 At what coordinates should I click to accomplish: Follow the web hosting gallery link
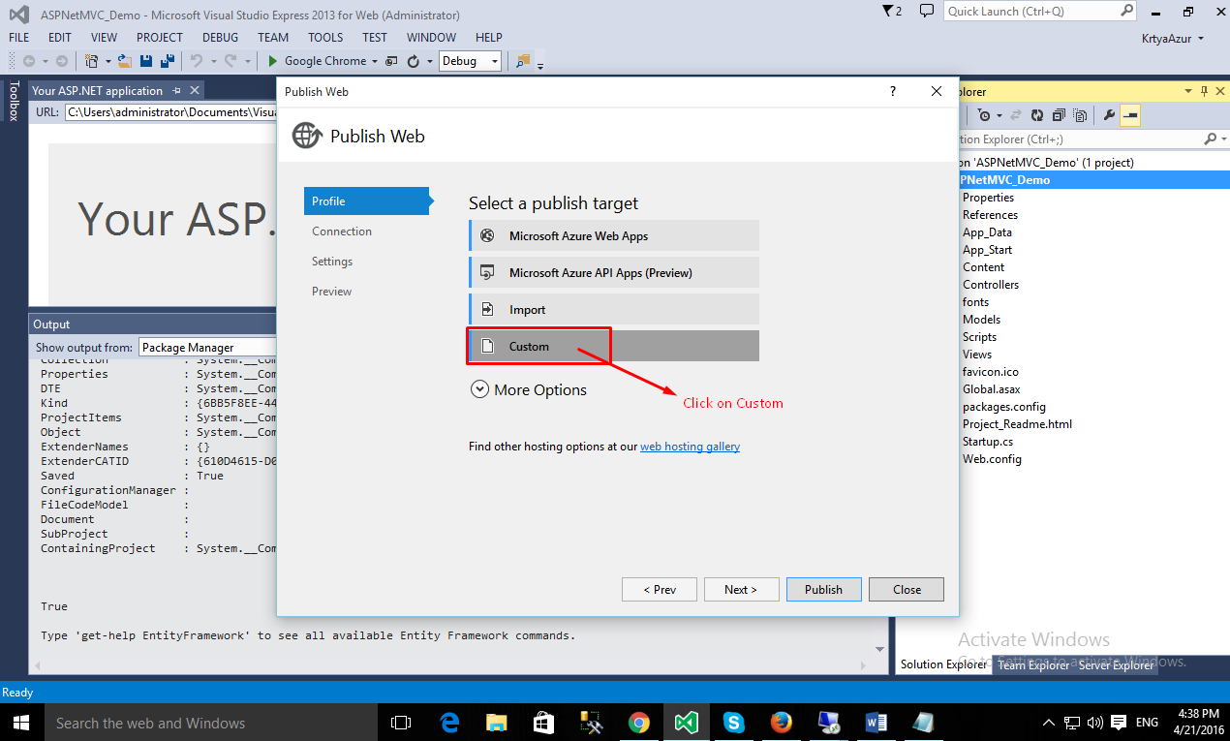(x=690, y=447)
